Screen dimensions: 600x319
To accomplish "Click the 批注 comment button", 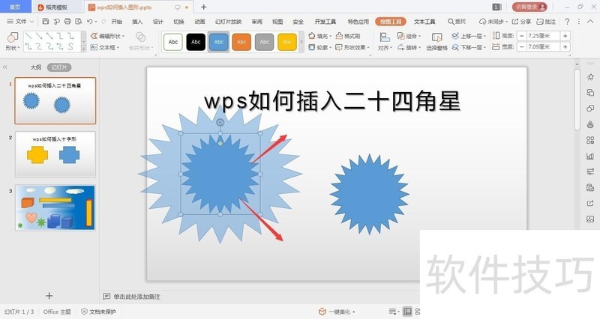I will [546, 22].
